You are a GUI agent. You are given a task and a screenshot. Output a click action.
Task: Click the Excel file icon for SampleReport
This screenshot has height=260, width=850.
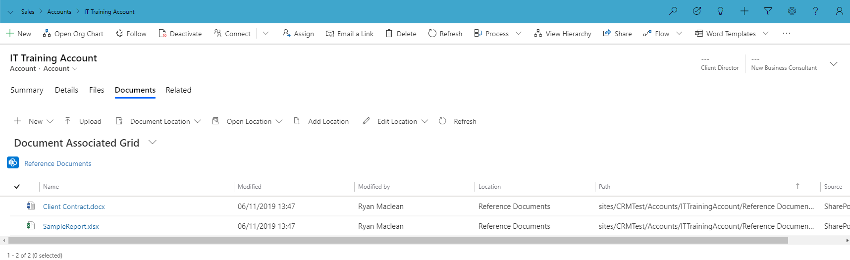point(31,225)
